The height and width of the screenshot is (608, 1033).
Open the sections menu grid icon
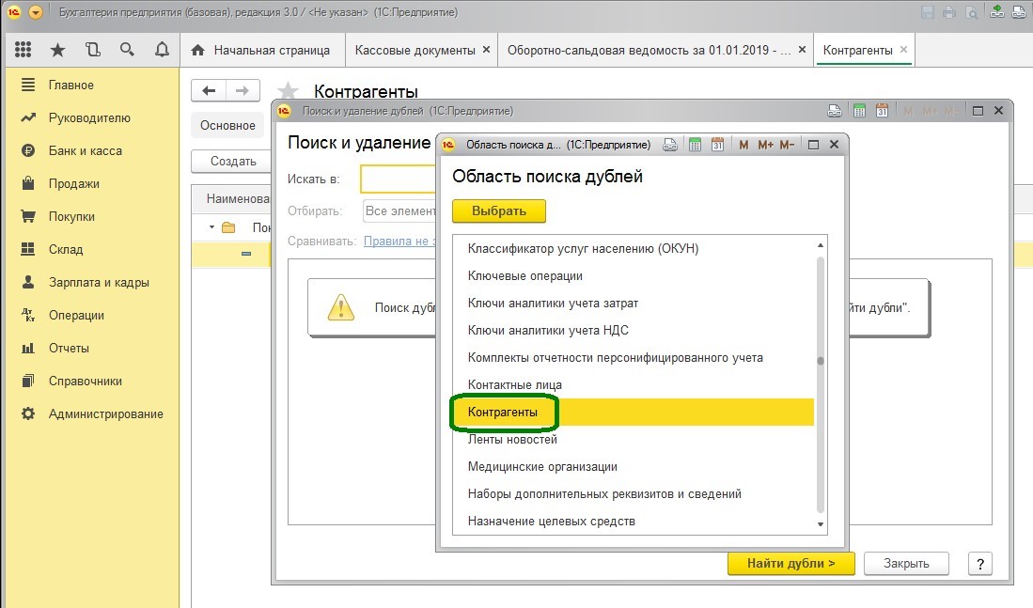coord(23,50)
